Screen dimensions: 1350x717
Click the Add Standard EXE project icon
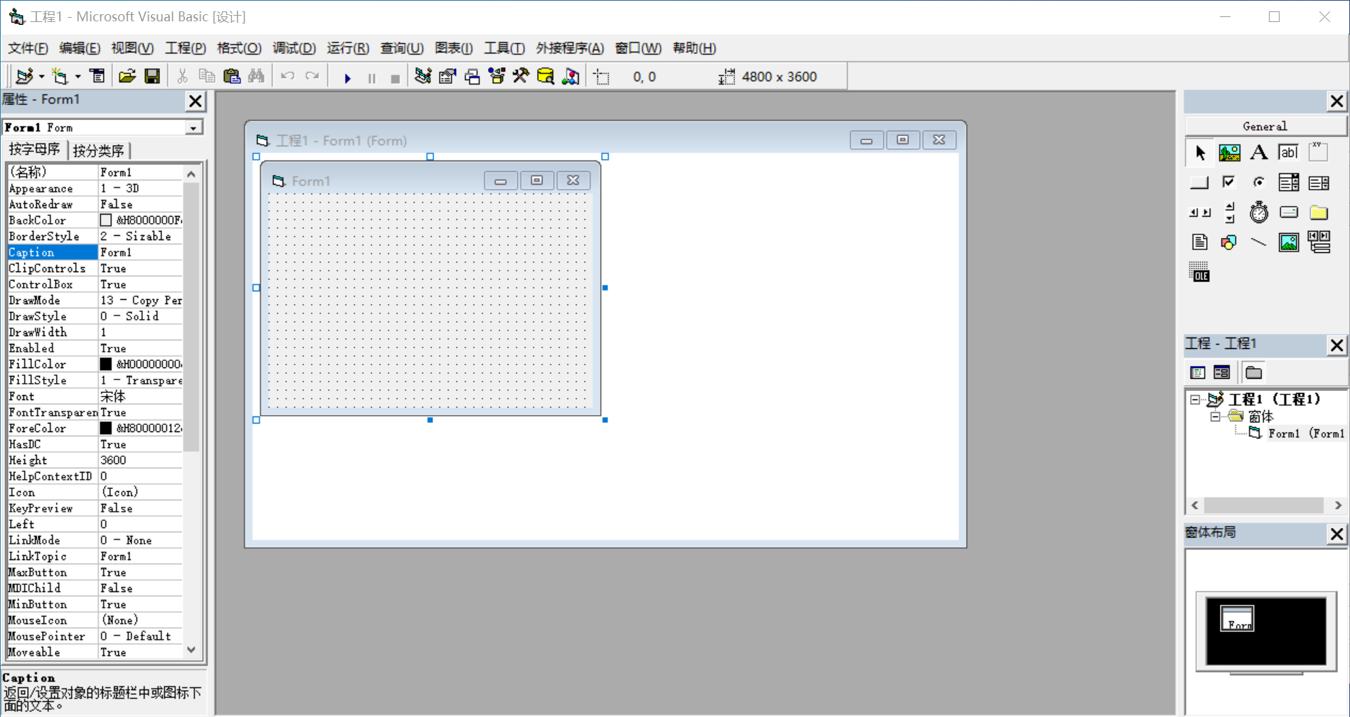pos(24,76)
